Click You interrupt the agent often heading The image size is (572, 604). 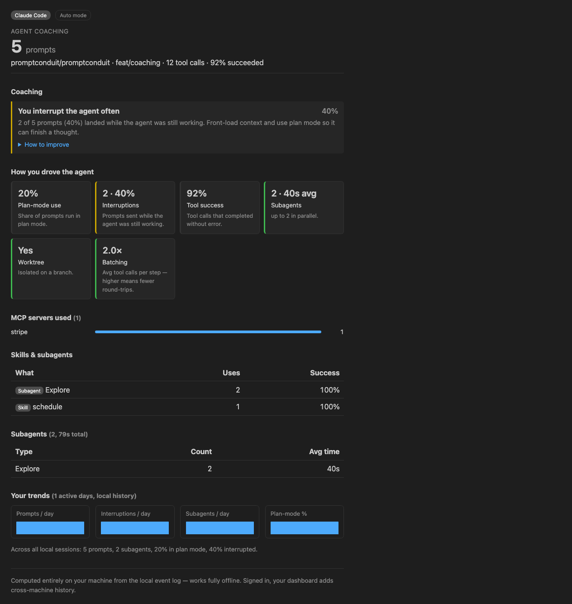coord(69,111)
